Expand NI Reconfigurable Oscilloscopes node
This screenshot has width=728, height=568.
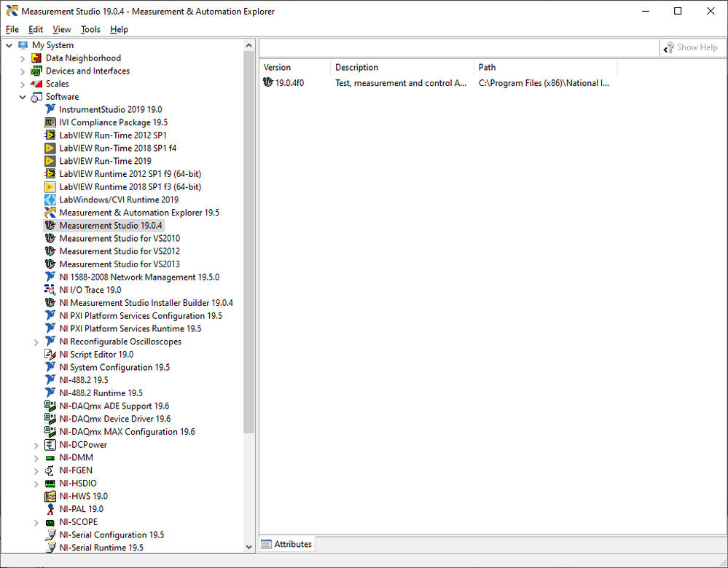point(36,342)
